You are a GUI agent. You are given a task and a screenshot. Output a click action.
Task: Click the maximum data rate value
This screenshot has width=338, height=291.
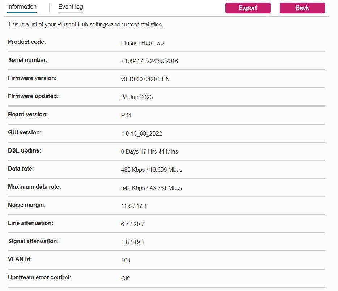click(152, 188)
